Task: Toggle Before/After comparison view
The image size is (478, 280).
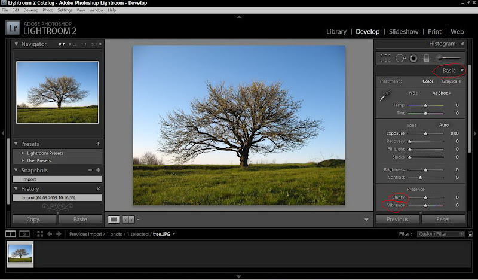Action: pos(128,220)
